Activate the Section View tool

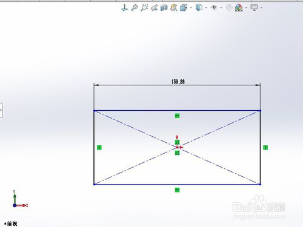click(x=164, y=8)
